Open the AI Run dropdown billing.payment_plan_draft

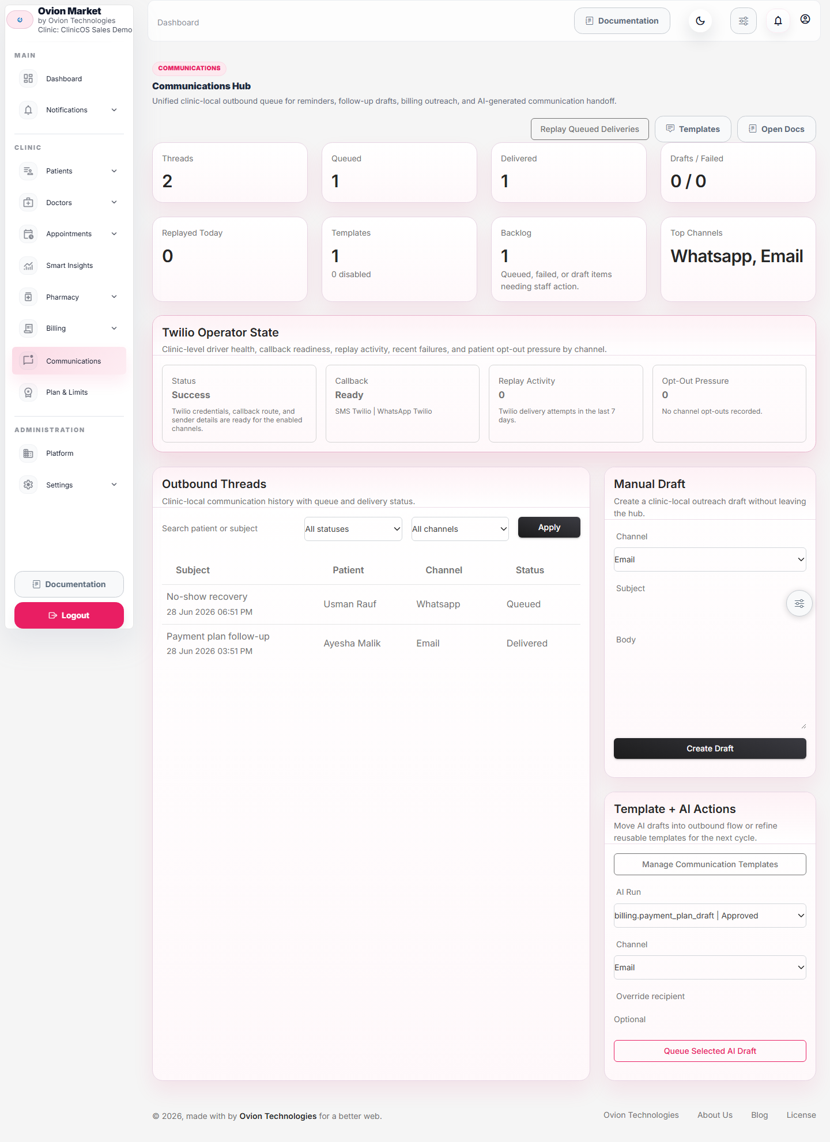pyautogui.click(x=710, y=916)
